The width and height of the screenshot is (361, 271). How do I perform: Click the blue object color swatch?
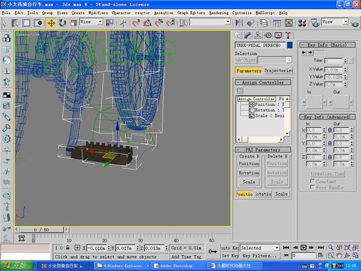pos(289,45)
